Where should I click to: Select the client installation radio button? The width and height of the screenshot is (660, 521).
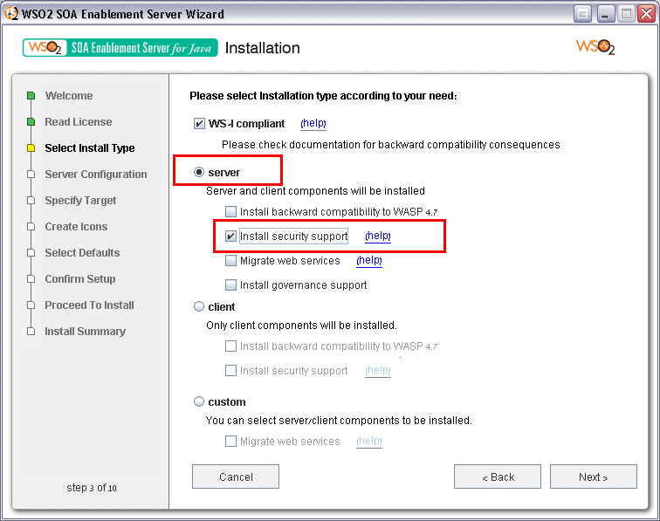199,306
